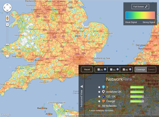Select the Orange network radio button
The height and width of the screenshot is (117, 159).
(99, 101)
